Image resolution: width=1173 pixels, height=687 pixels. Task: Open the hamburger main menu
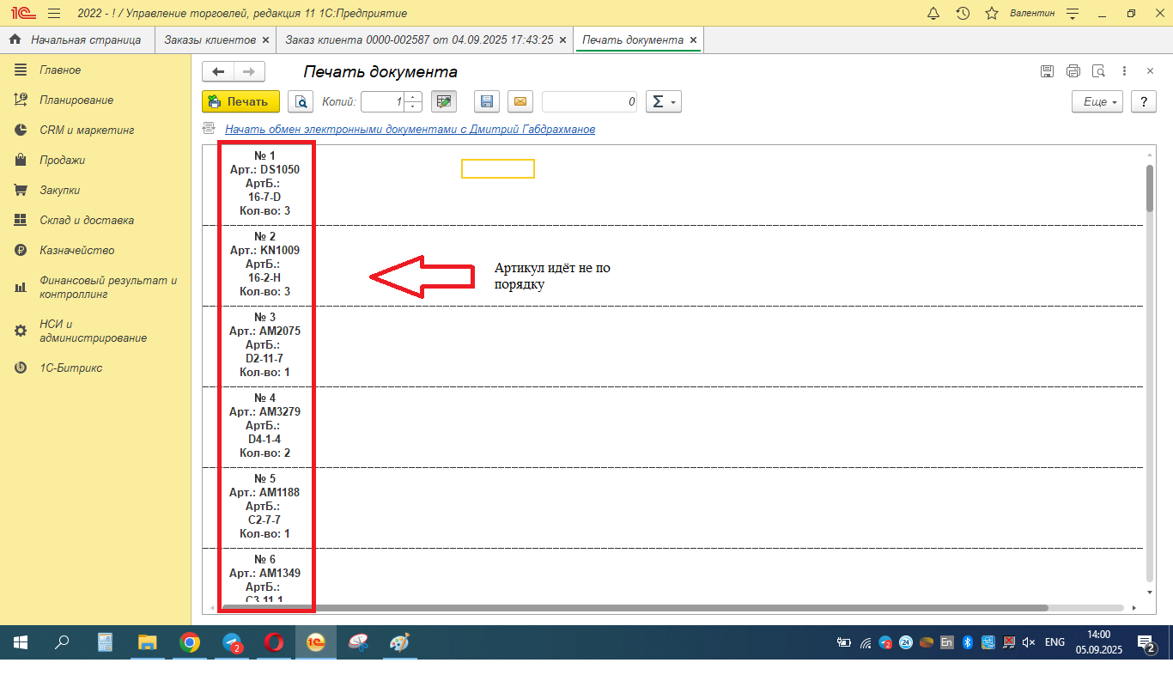pos(54,13)
